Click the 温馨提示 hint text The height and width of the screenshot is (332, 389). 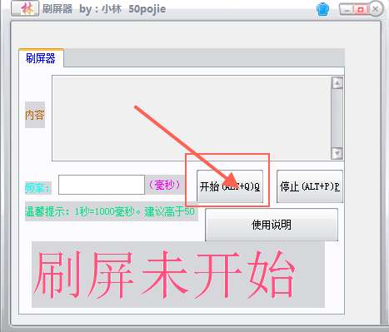pyautogui.click(x=110, y=212)
